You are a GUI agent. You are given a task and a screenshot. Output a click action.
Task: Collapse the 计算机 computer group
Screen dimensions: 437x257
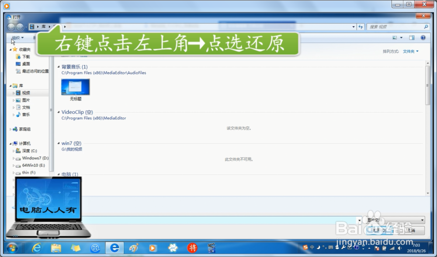[x=10, y=144]
